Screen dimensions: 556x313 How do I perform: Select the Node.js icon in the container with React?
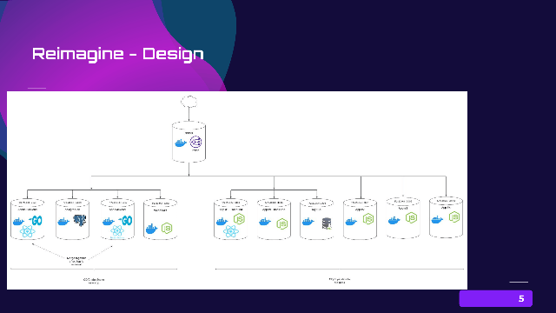point(240,219)
